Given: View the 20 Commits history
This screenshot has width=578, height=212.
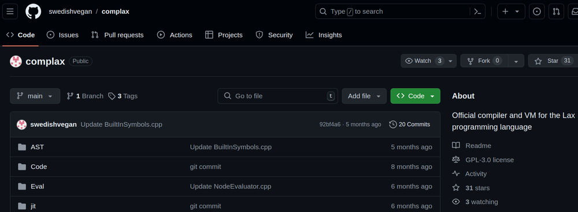Looking at the screenshot, I should tap(410, 124).
